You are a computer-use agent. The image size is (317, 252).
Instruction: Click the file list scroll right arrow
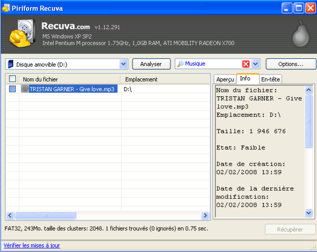(205, 215)
